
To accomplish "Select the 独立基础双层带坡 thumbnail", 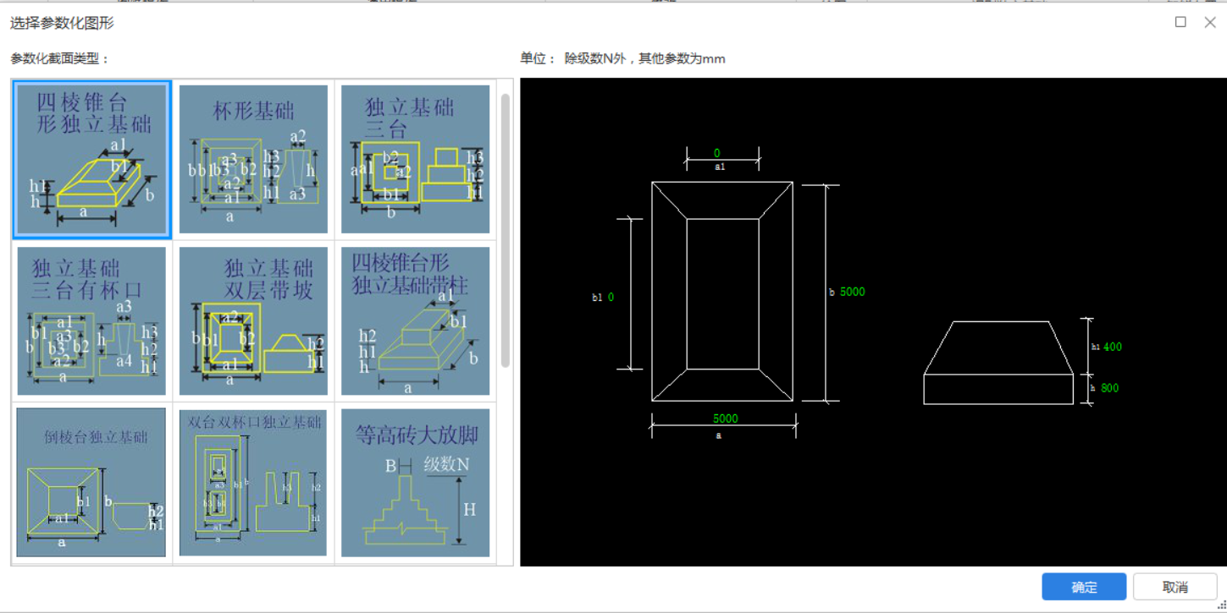I will pos(253,321).
